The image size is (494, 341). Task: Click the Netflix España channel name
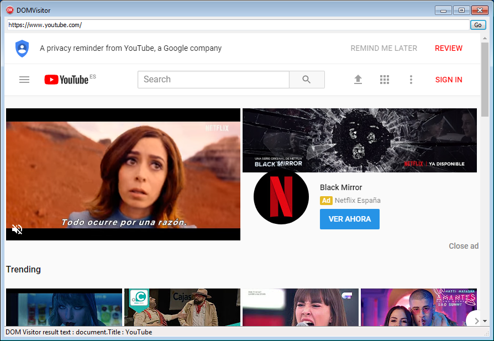(358, 201)
